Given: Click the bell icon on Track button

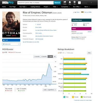Looking at the screenshot, I should click(x=4, y=40).
